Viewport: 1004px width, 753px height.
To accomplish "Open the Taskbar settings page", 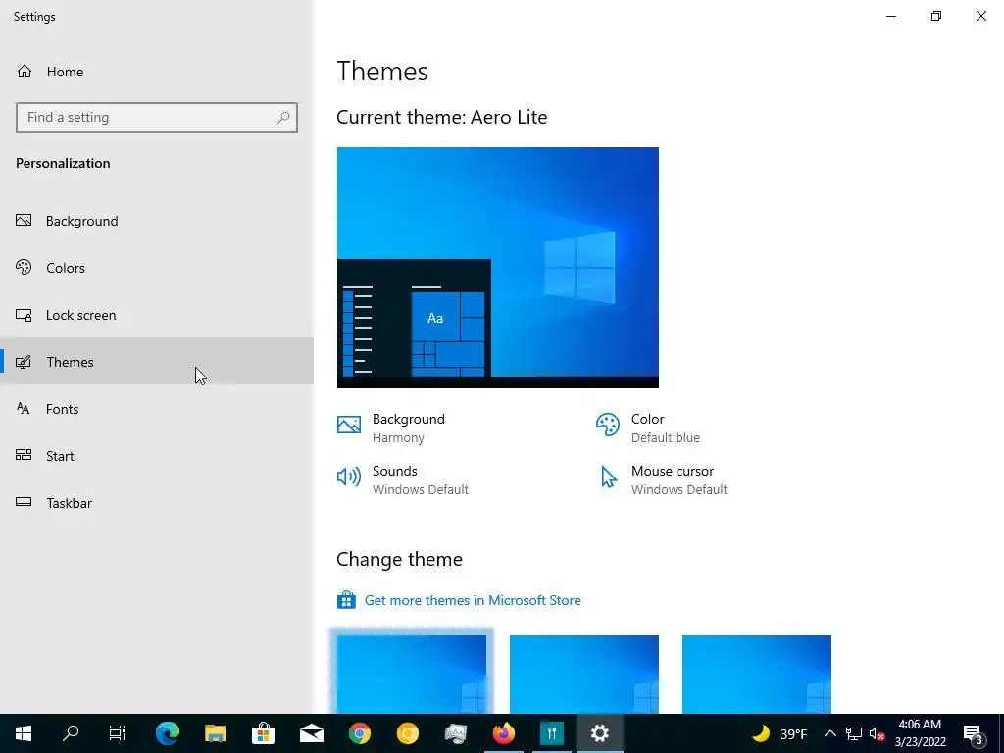I will point(156,503).
